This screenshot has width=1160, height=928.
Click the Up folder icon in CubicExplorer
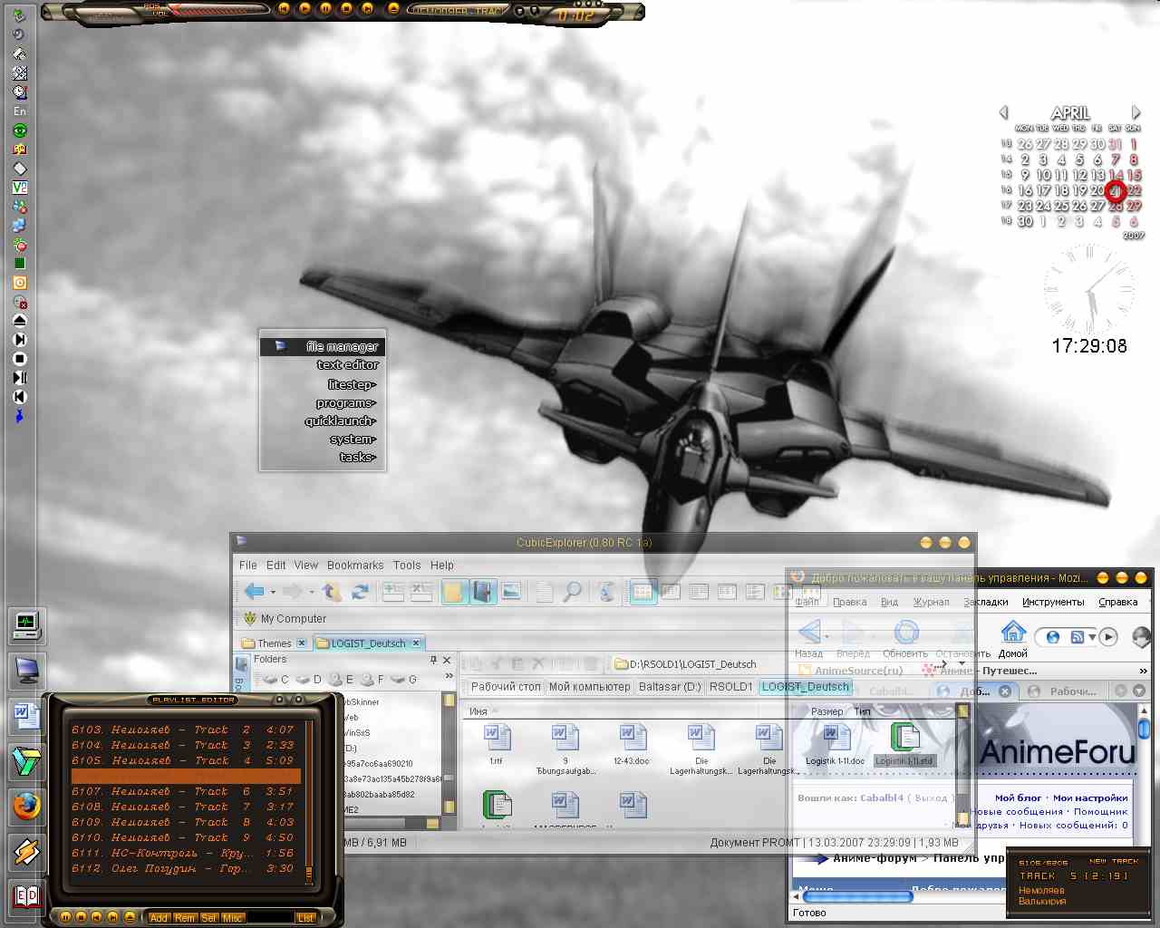pos(333,592)
